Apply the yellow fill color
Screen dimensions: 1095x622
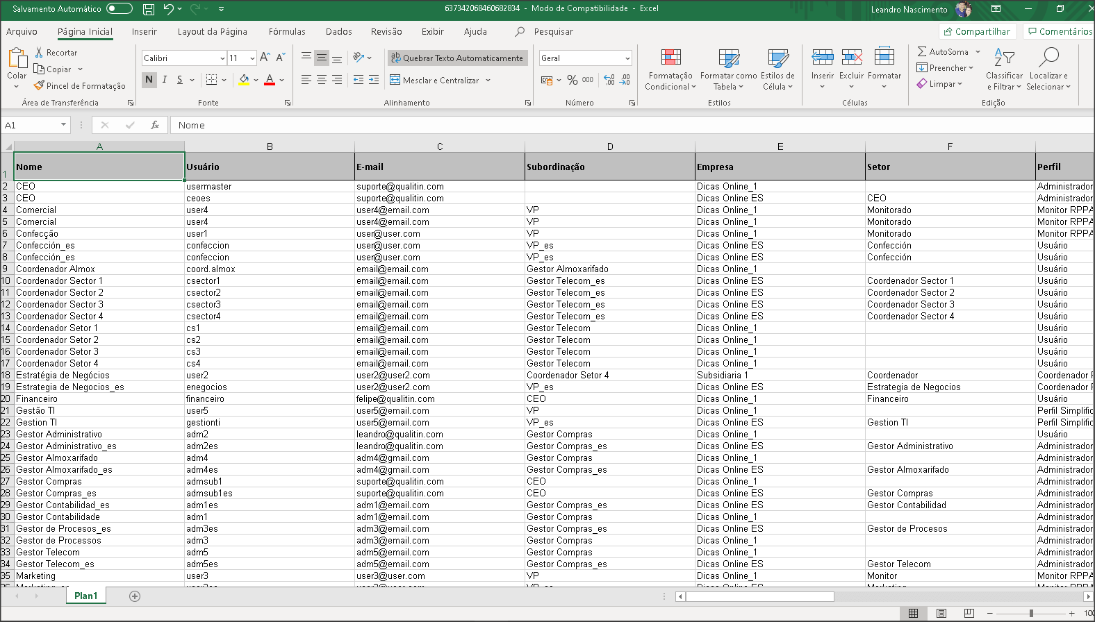(x=244, y=80)
